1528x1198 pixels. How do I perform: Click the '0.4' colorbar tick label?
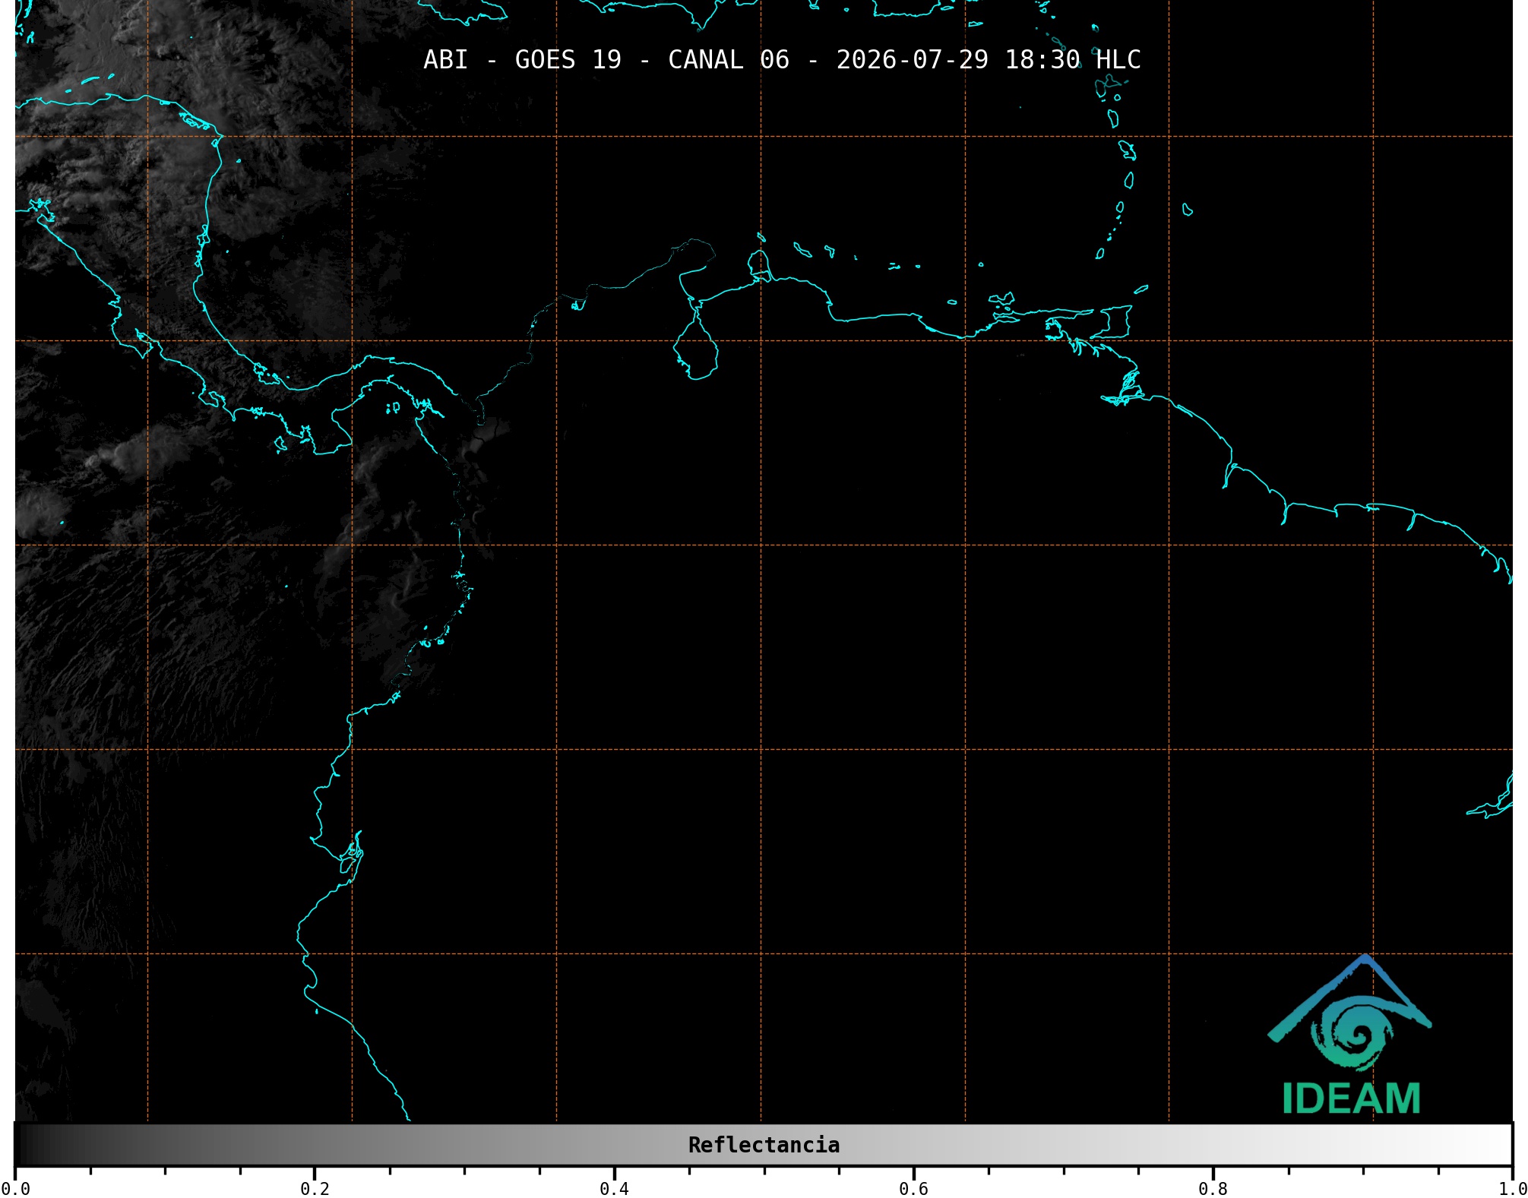pos(614,1188)
